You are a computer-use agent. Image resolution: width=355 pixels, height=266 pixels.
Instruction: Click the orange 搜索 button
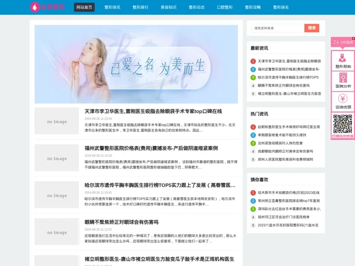[x=312, y=28]
